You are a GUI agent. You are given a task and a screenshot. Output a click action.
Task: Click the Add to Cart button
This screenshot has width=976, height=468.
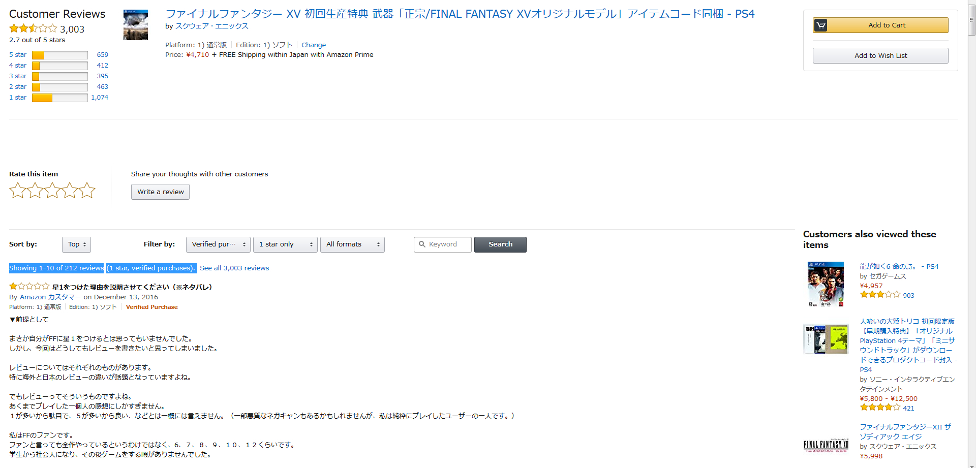pos(880,25)
